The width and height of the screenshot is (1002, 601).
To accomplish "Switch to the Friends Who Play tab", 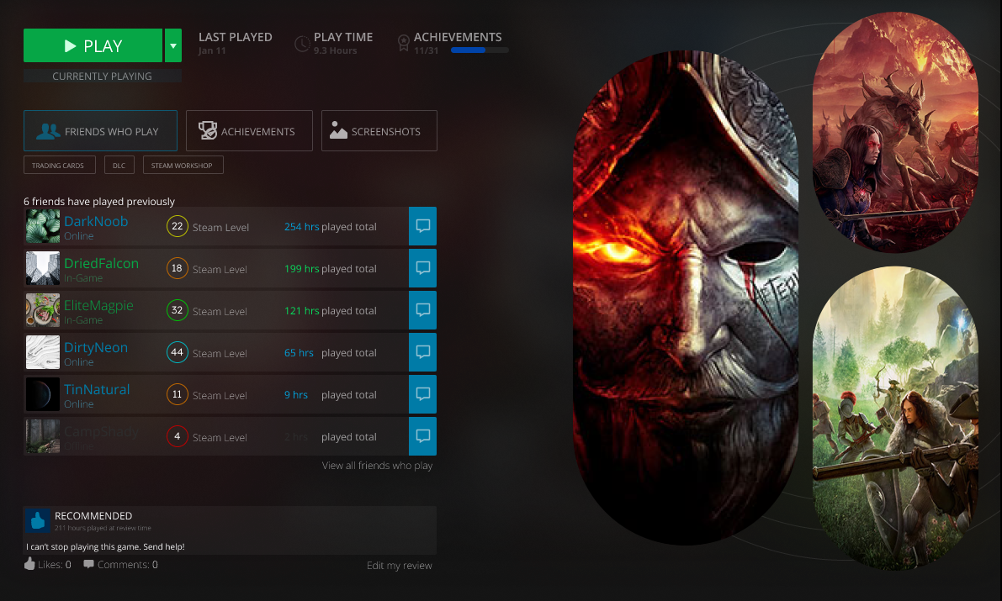I will coord(100,131).
